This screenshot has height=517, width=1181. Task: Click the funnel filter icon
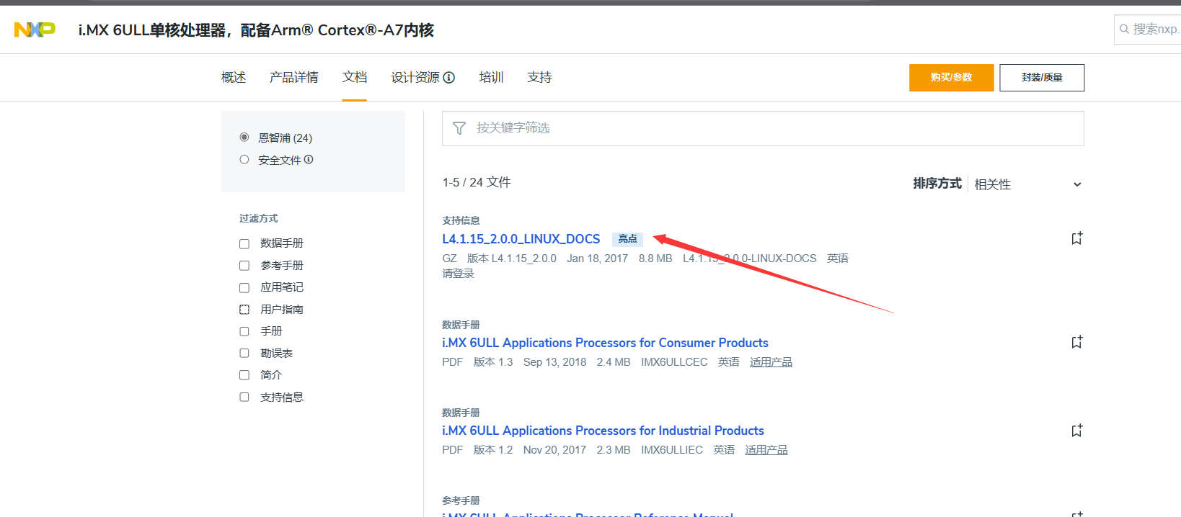pos(459,128)
